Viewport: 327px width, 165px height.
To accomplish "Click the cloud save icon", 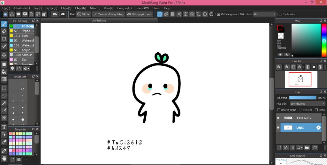I will tap(5, 14).
